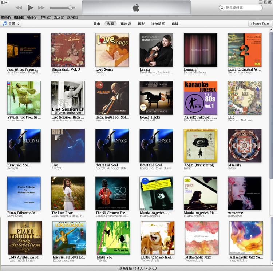Select the zatracenie album cover
The width and height of the screenshot is (273, 271).
point(245,194)
